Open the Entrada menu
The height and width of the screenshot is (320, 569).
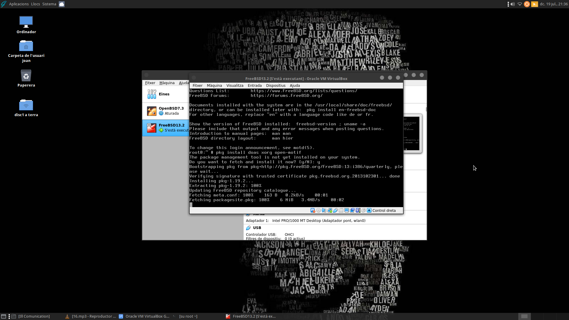(x=255, y=85)
